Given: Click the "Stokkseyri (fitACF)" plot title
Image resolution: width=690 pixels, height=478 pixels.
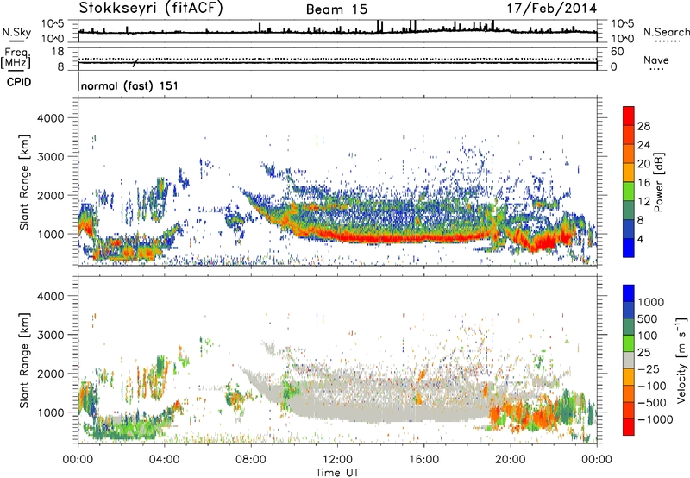Looking at the screenshot, I should [x=151, y=8].
